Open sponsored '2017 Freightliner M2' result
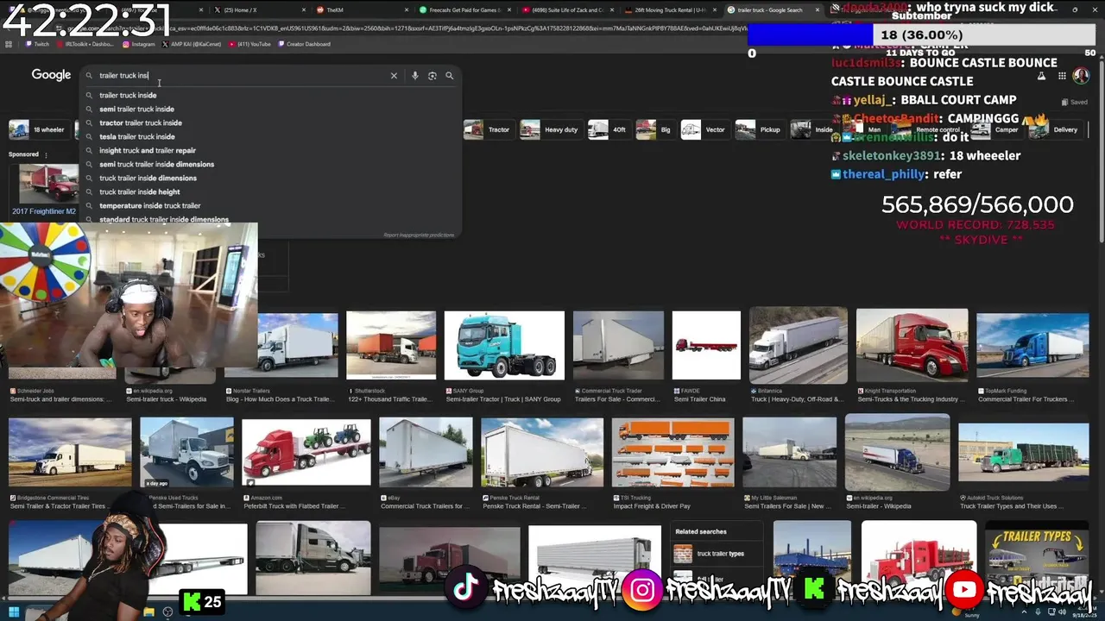The image size is (1105, 621). [45, 211]
